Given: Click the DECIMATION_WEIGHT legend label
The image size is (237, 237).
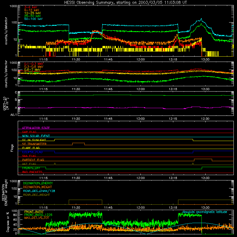Looking at the screenshot, I should click(38, 187).
